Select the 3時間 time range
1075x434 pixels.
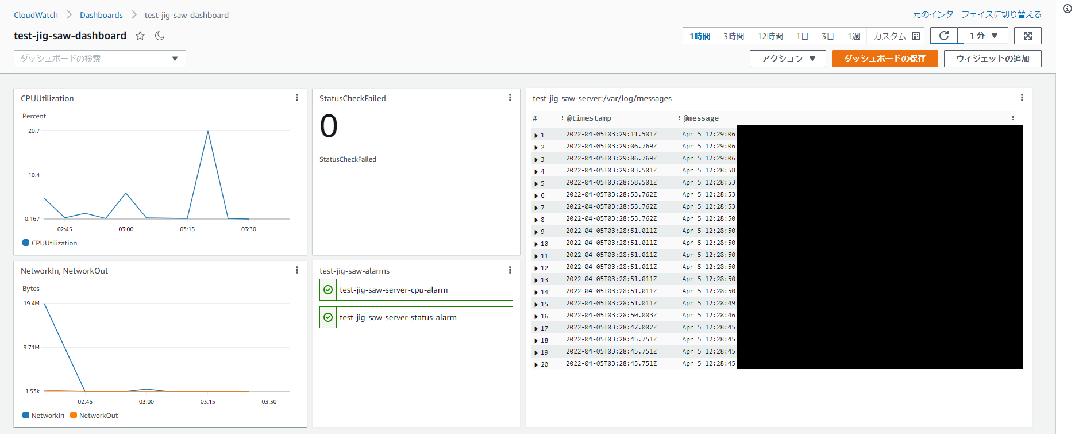pos(734,36)
